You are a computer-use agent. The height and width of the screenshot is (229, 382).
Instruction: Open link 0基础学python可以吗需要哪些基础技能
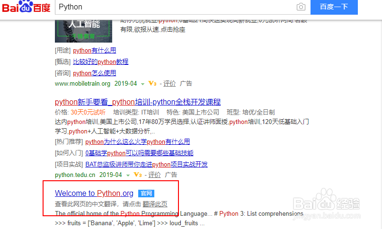139,153
